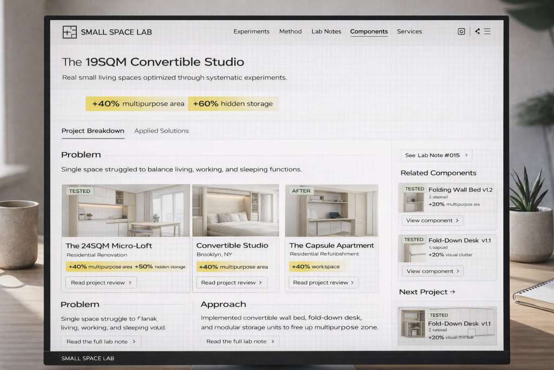The image size is (554, 370).
Task: Click the chevron on See Lab Note #015
Action: (x=466, y=155)
